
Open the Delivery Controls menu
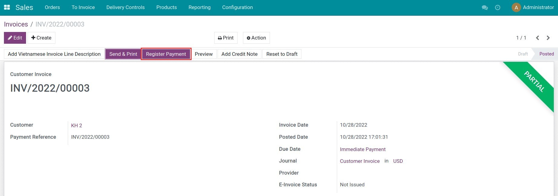click(126, 7)
